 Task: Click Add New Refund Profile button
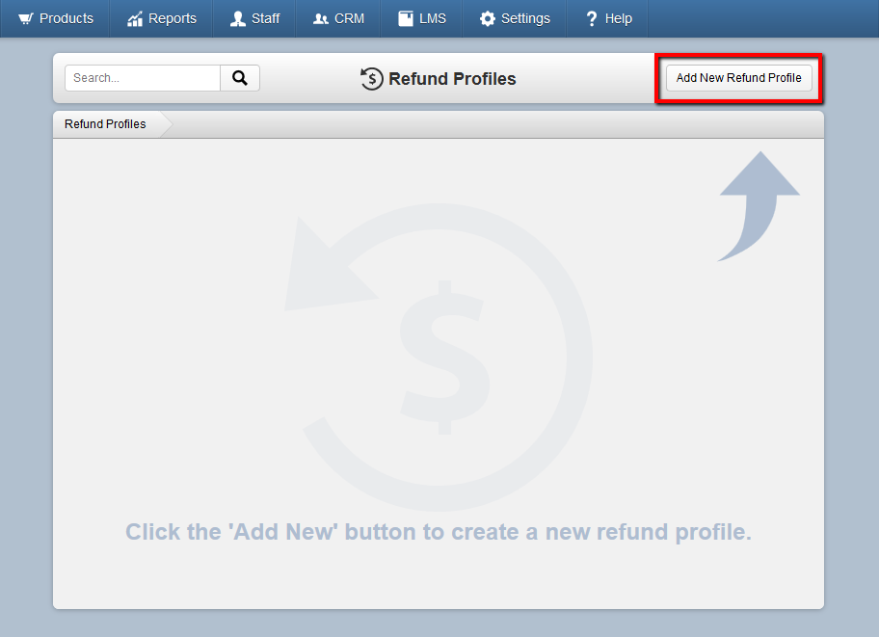pyautogui.click(x=739, y=78)
